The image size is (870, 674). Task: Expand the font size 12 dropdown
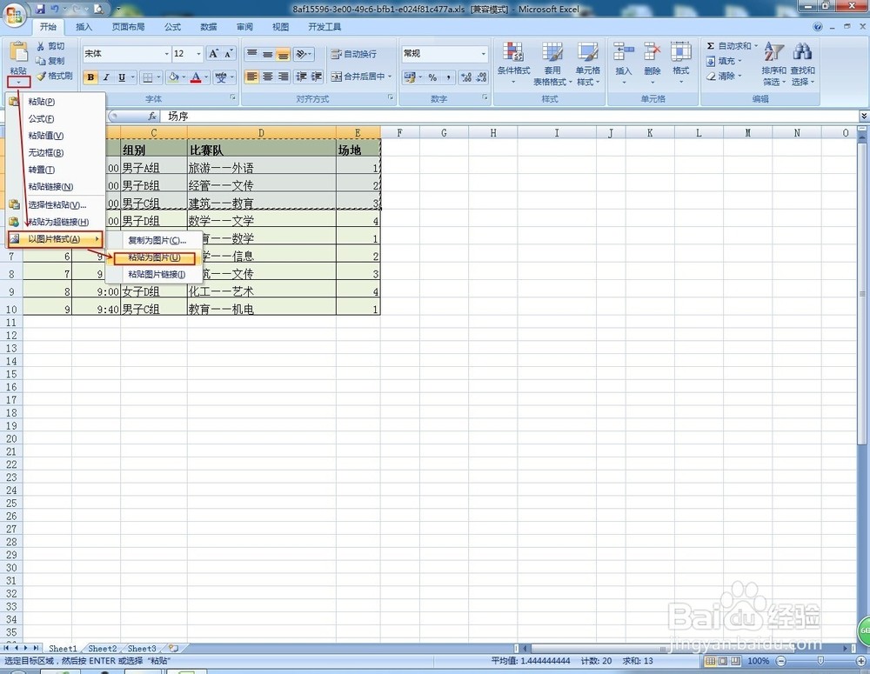(x=198, y=53)
